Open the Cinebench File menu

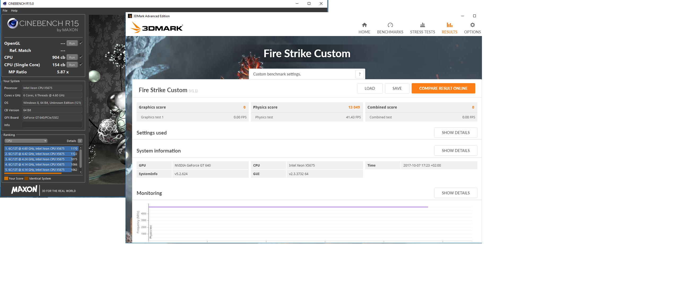(5, 11)
